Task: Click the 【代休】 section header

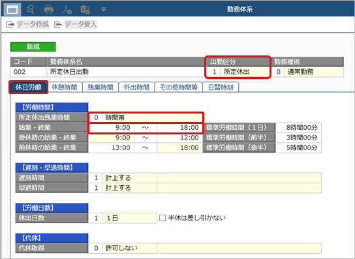Action: (x=52, y=238)
